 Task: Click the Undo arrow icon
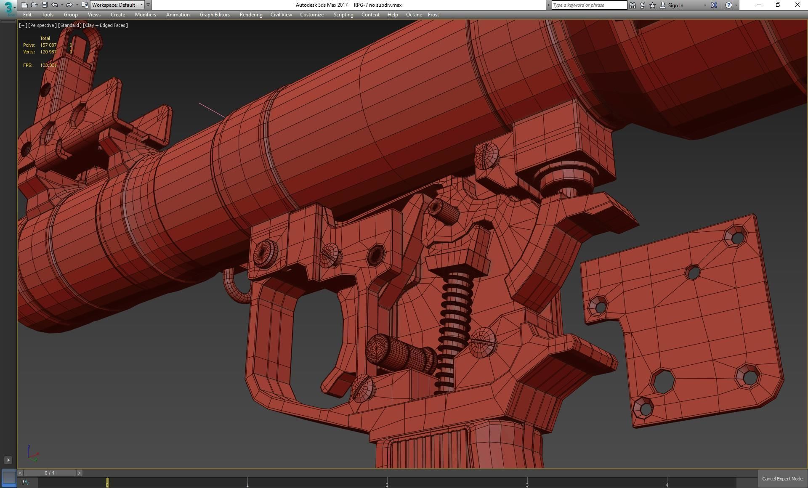55,5
